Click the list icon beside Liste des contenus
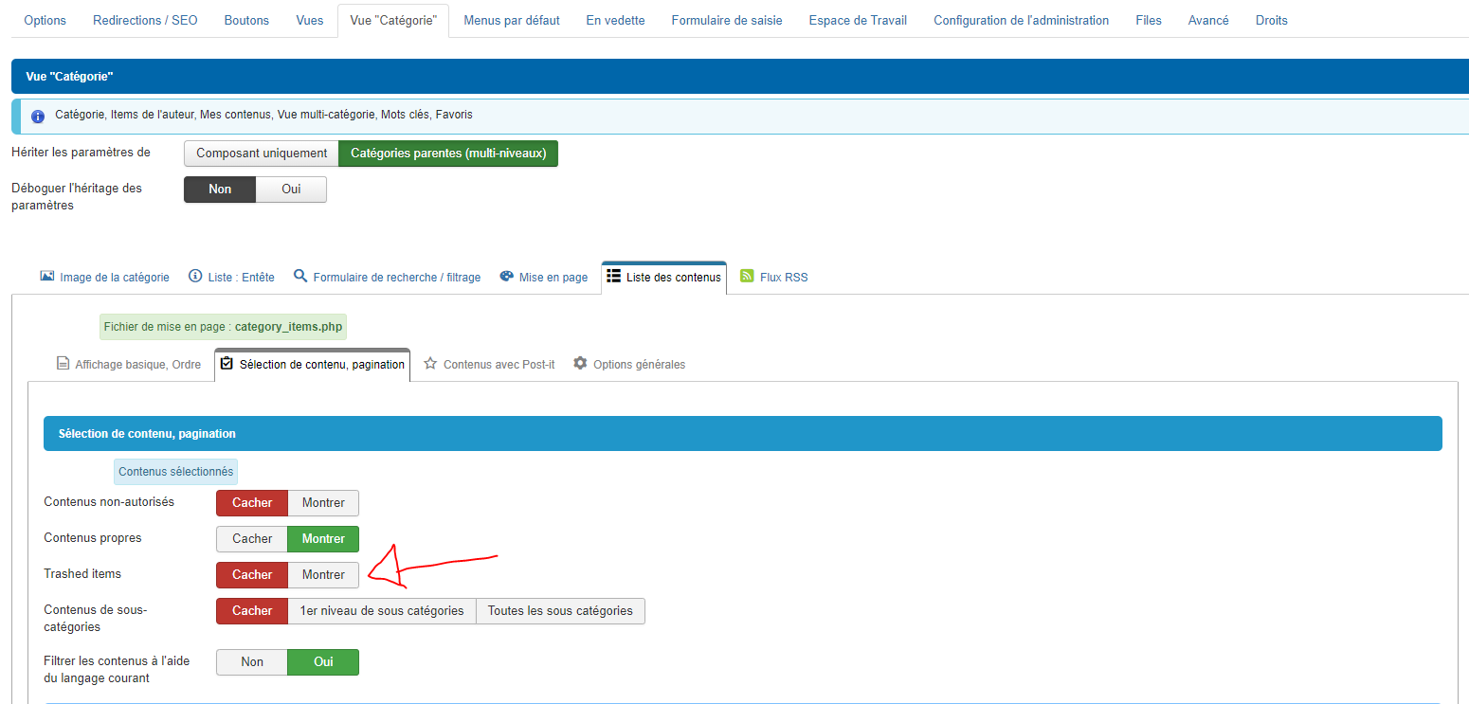The image size is (1469, 704). (x=614, y=276)
